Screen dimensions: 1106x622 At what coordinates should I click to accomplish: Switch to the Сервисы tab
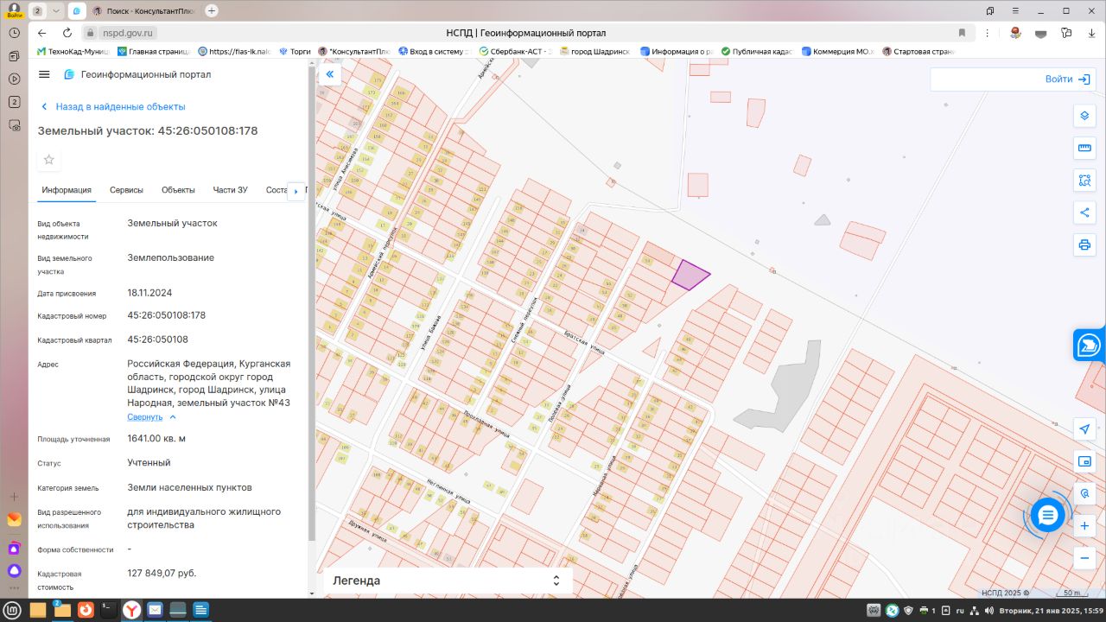click(x=126, y=190)
